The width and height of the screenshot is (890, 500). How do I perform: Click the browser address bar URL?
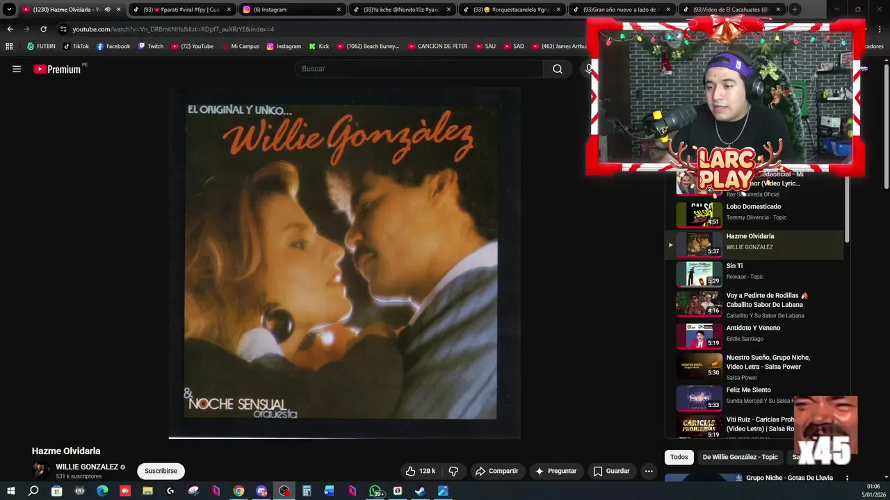[x=174, y=29]
